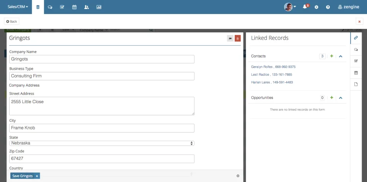This screenshot has height=182, width=367.
Task: Switch to the comments tab in sidebar
Action: click(x=356, y=49)
